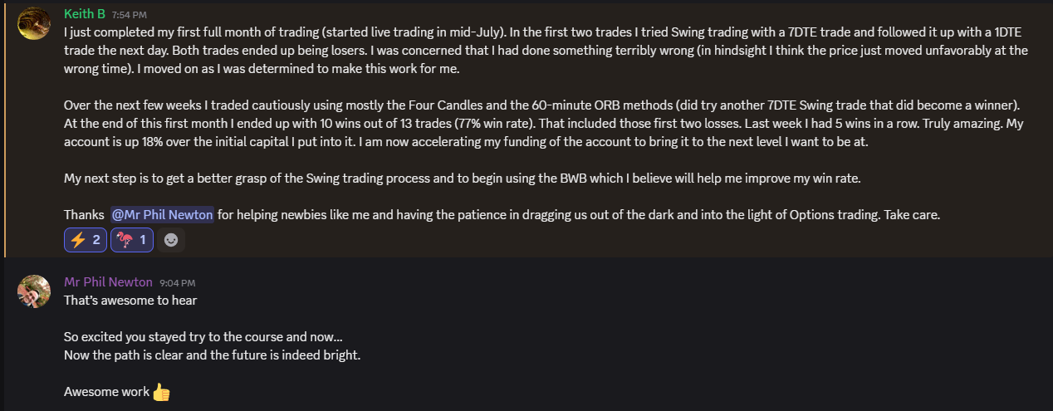
Task: Open the @Mr Phil Newton mention
Action: (x=162, y=214)
